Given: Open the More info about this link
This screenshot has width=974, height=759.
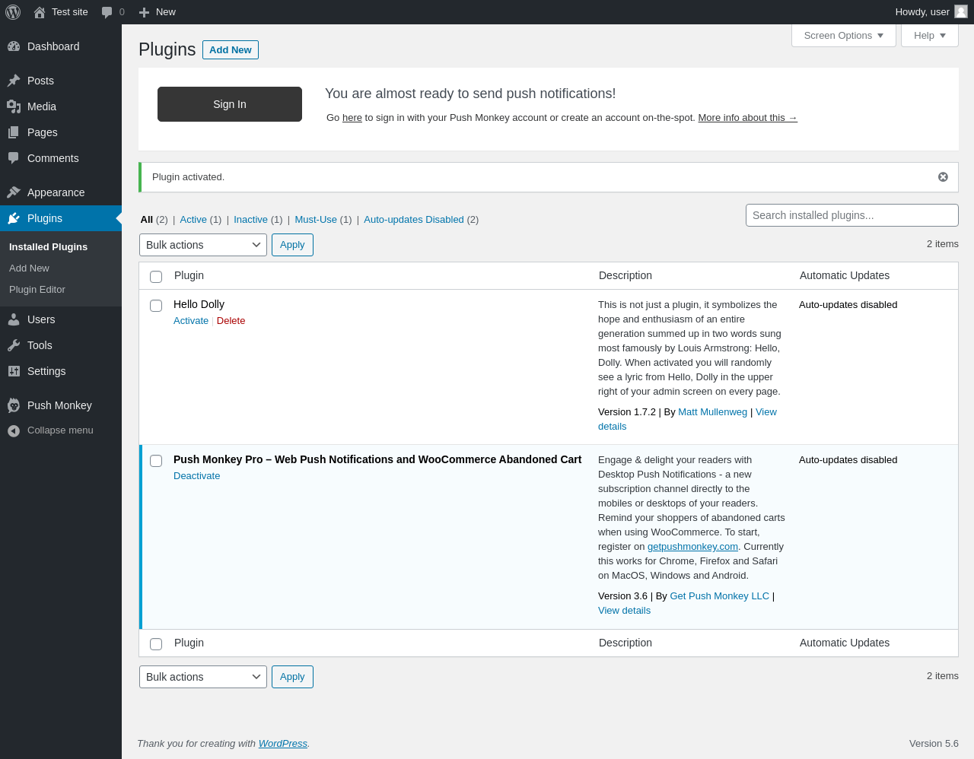Looking at the screenshot, I should tap(747, 118).
